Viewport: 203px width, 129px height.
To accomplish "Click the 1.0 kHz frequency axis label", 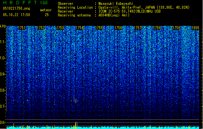I will click(x=3, y=58).
